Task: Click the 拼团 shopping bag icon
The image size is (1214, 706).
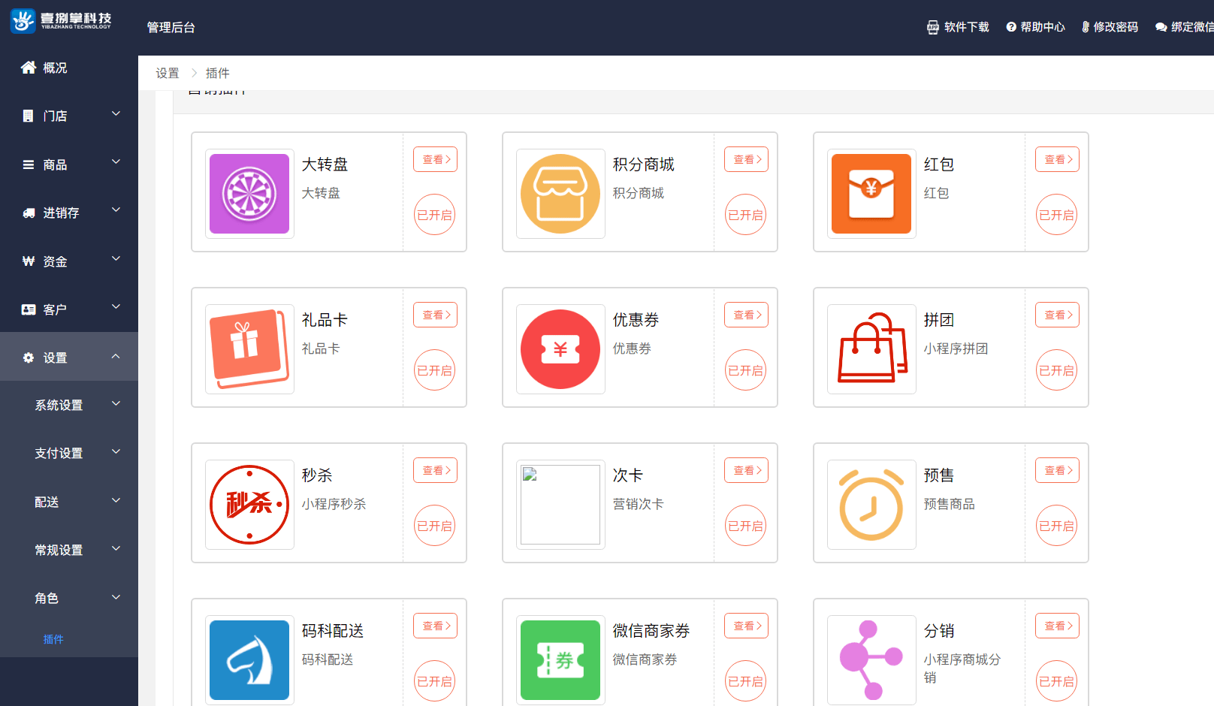Action: [x=871, y=349]
